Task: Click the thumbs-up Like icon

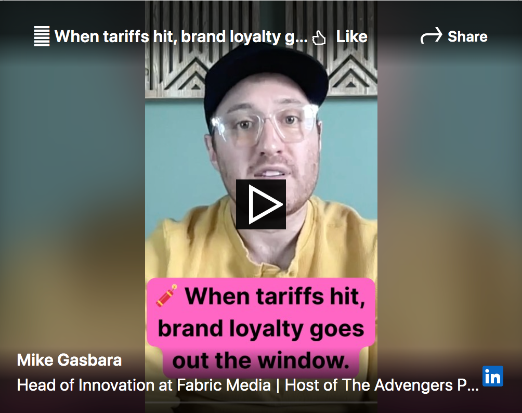Action: click(319, 37)
